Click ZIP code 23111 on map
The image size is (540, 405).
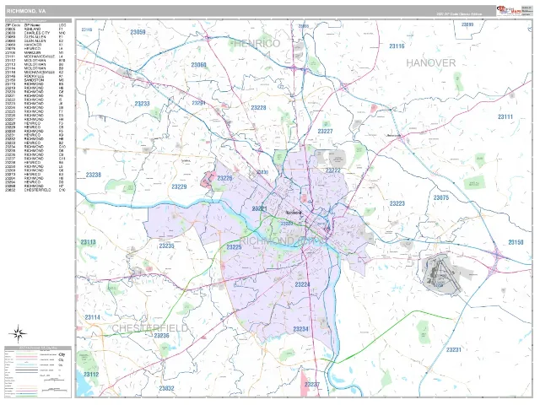pyautogui.click(x=505, y=116)
